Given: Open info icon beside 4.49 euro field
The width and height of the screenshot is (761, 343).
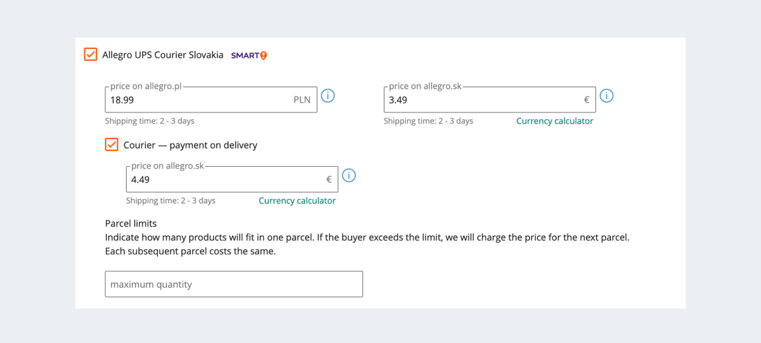Looking at the screenshot, I should 349,175.
